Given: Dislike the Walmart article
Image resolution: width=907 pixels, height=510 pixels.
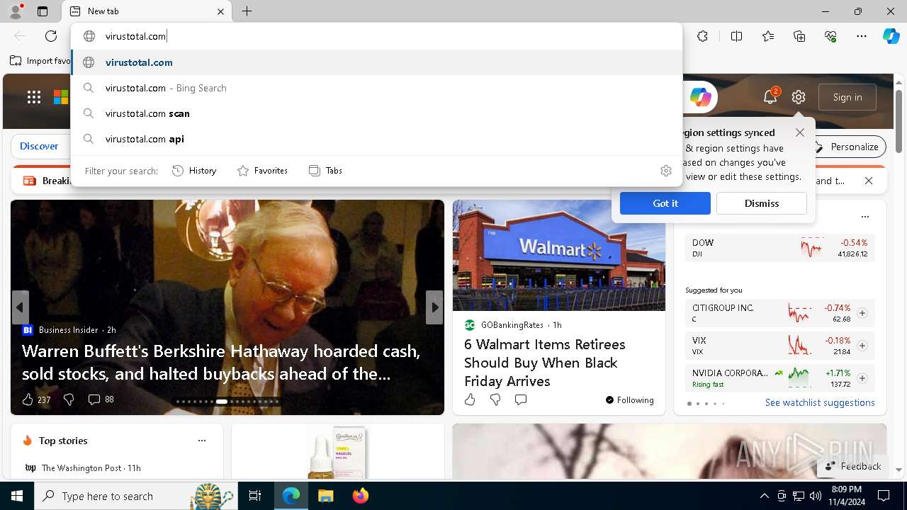Looking at the screenshot, I should click(495, 400).
